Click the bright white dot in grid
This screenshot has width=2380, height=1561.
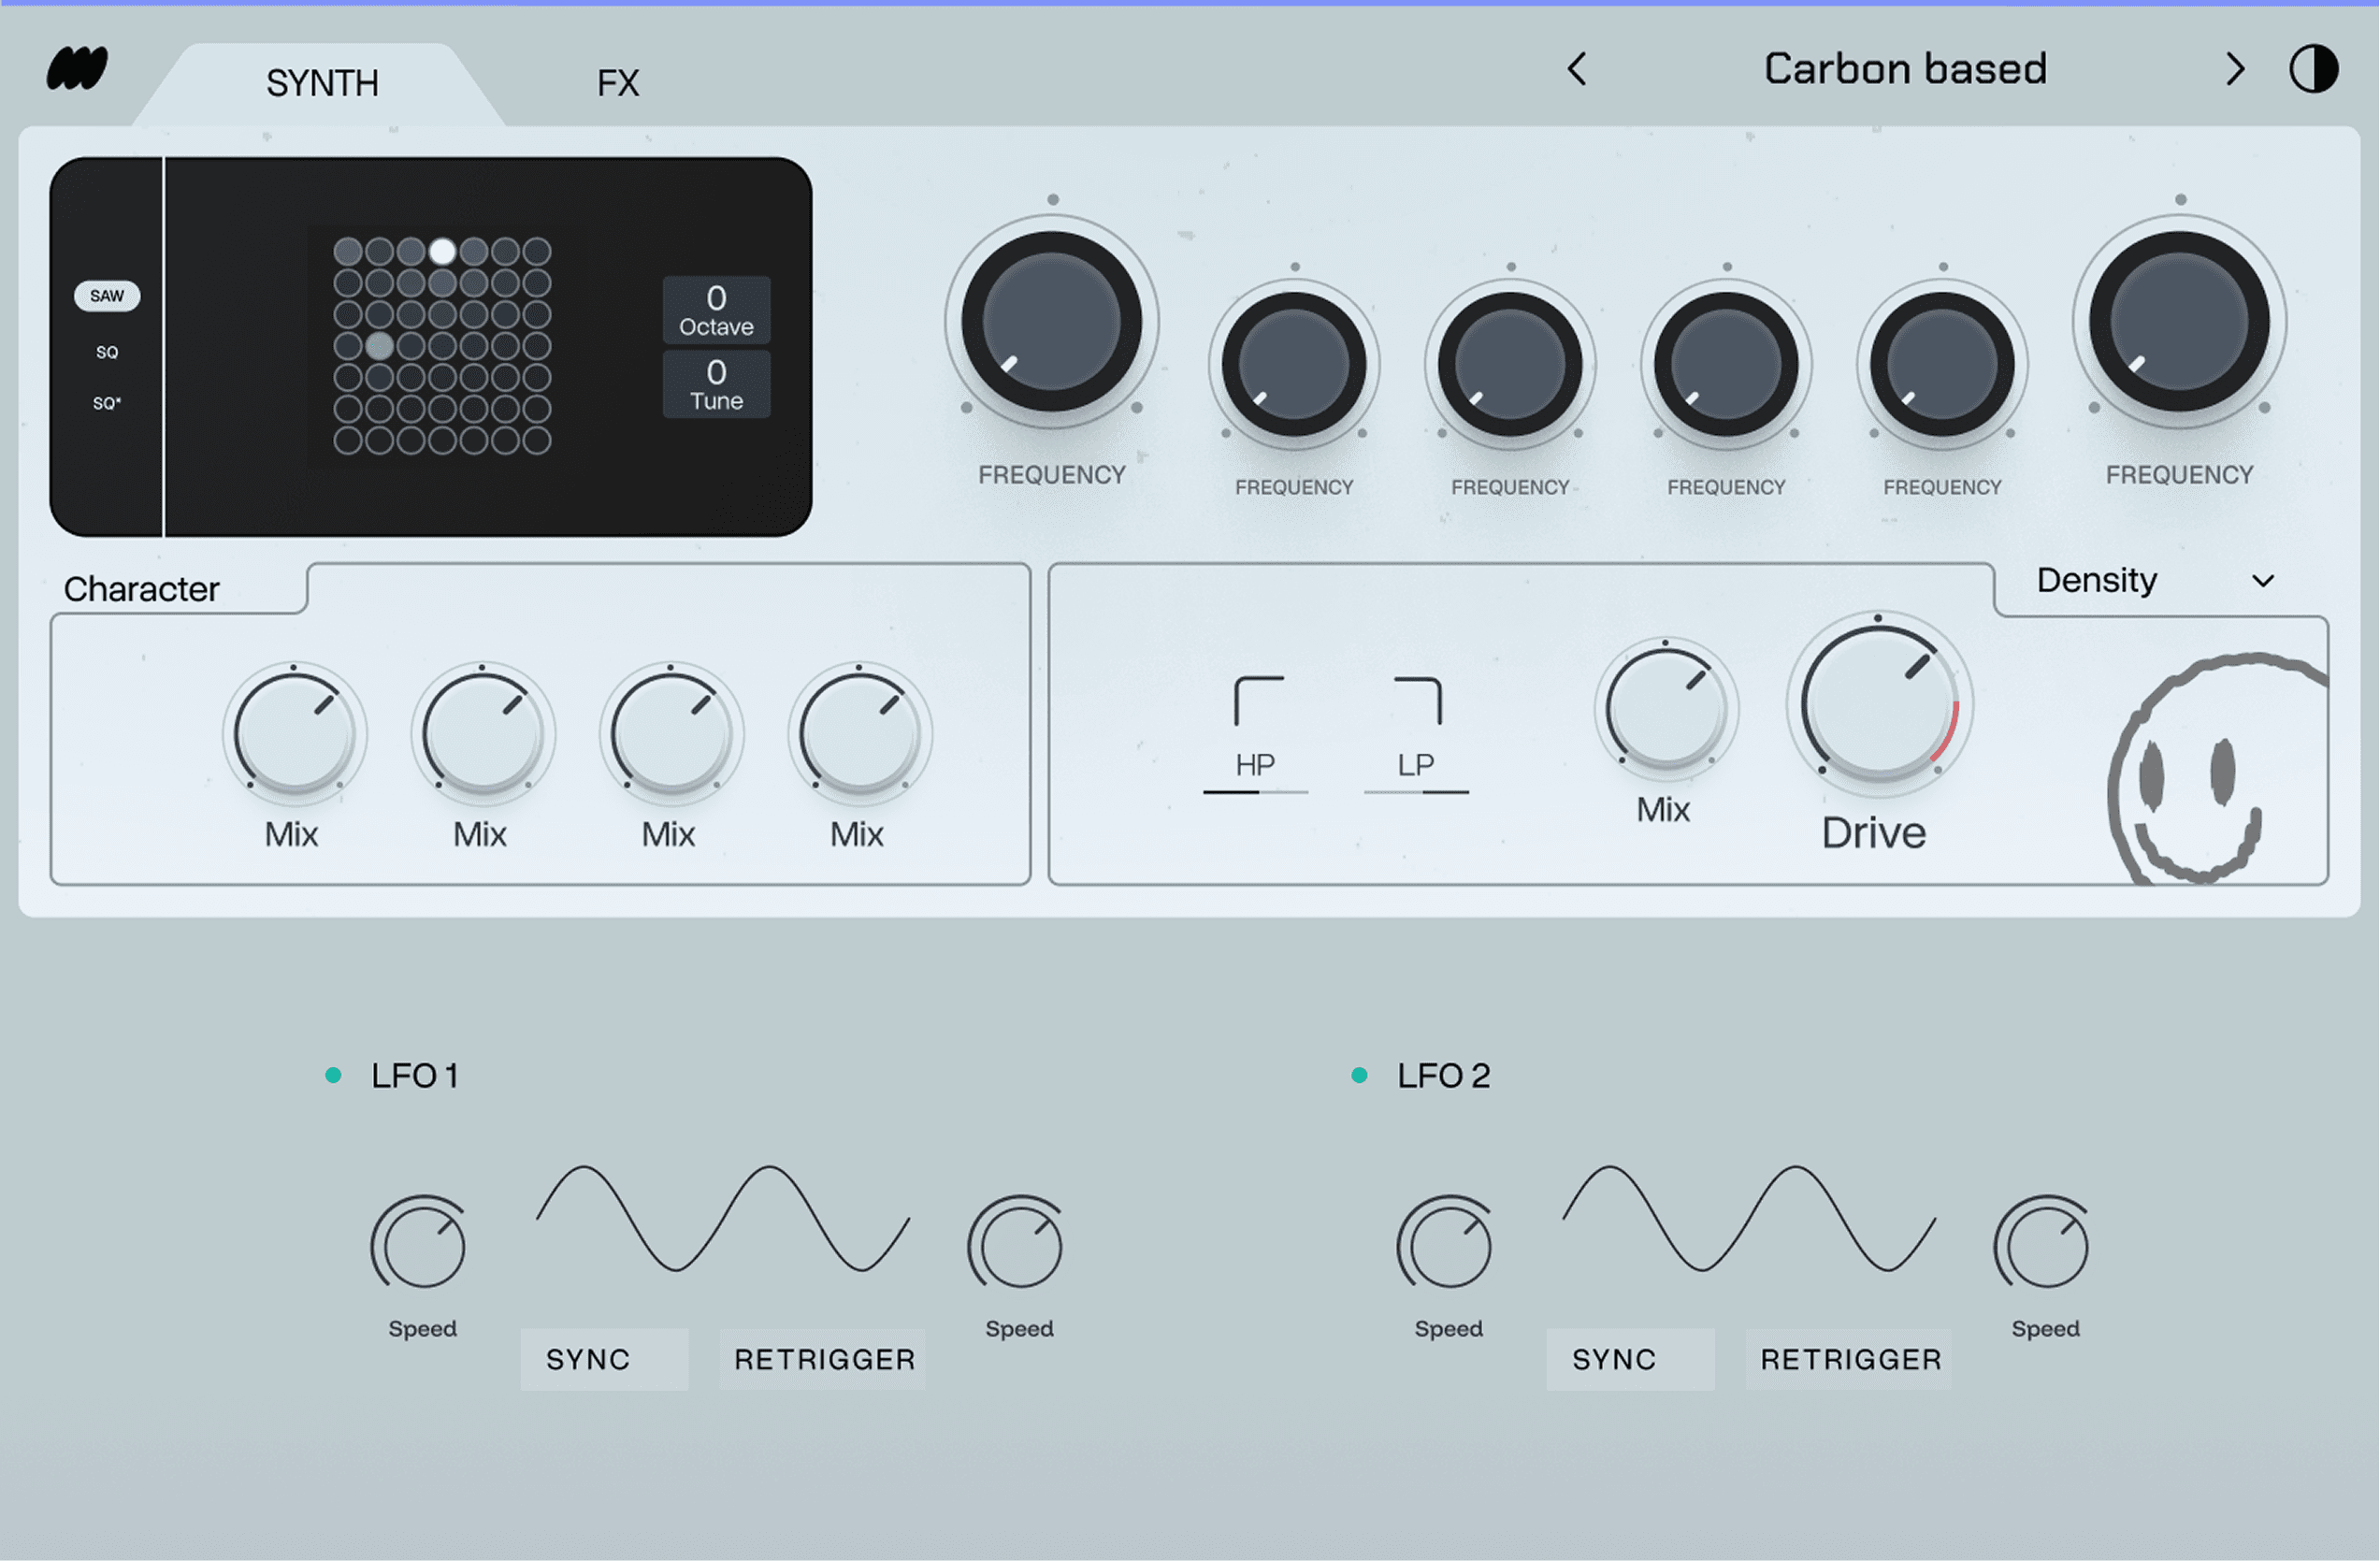click(x=442, y=251)
